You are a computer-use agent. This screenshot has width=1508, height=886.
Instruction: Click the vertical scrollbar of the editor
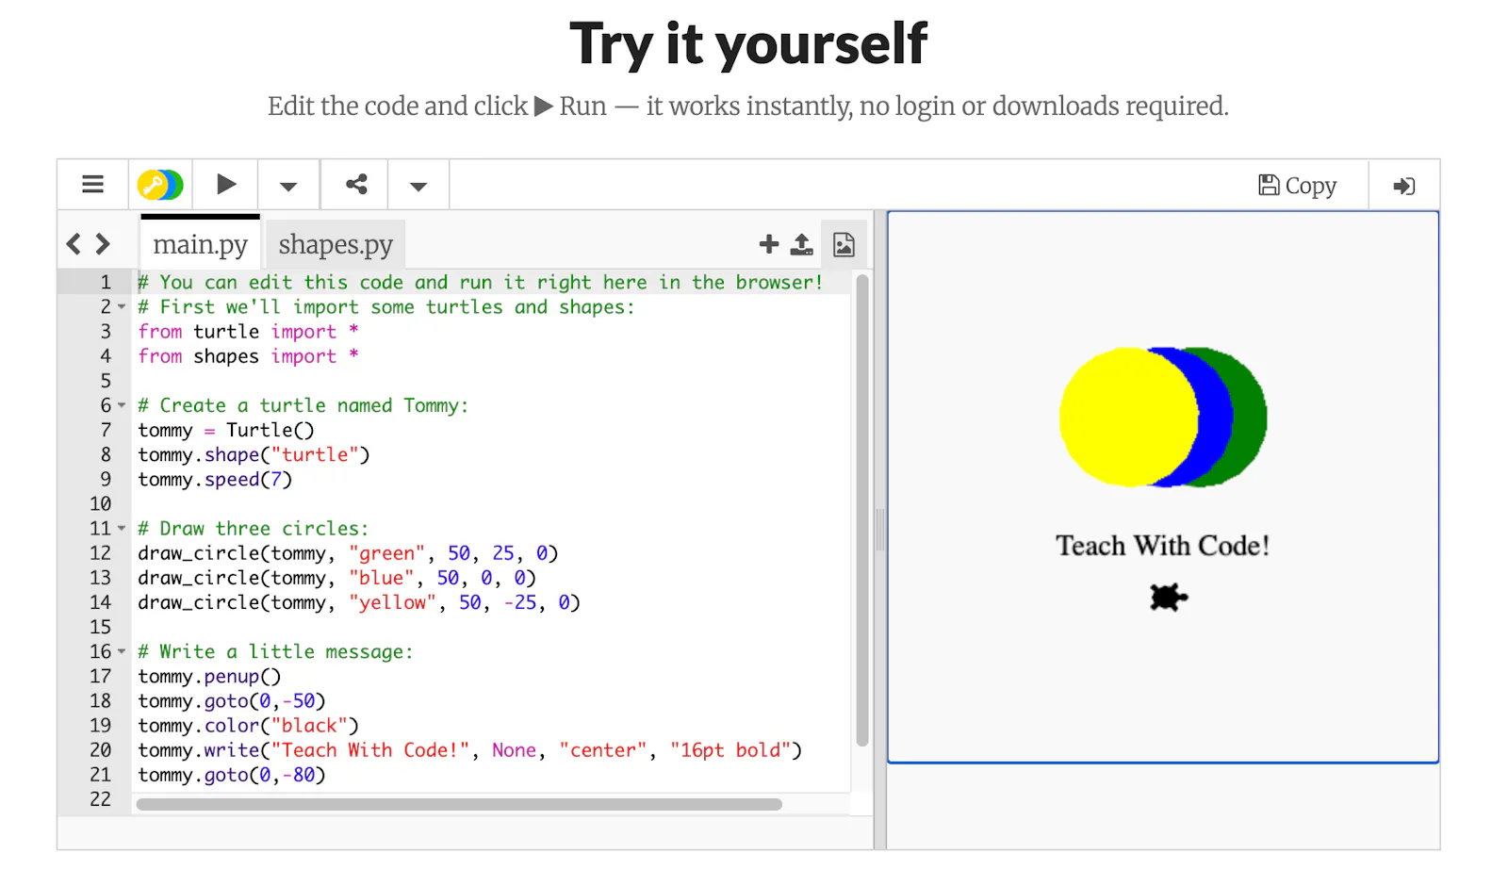861,510
